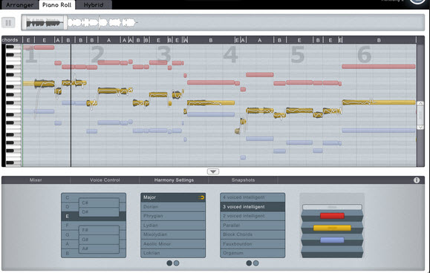
Task: Select Fauxbourdon harmony mode
Action: [x=253, y=244]
